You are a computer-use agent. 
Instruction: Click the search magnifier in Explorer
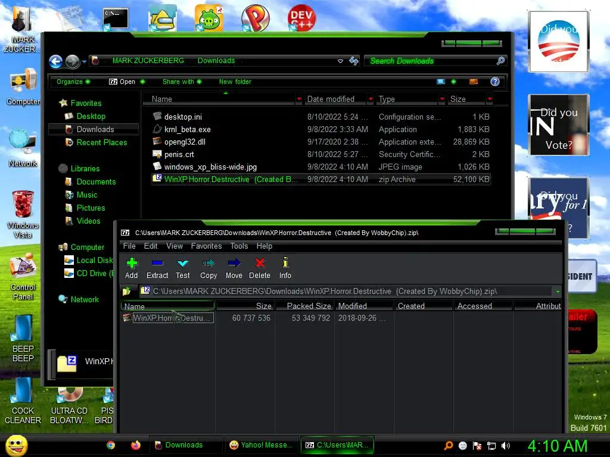point(500,61)
